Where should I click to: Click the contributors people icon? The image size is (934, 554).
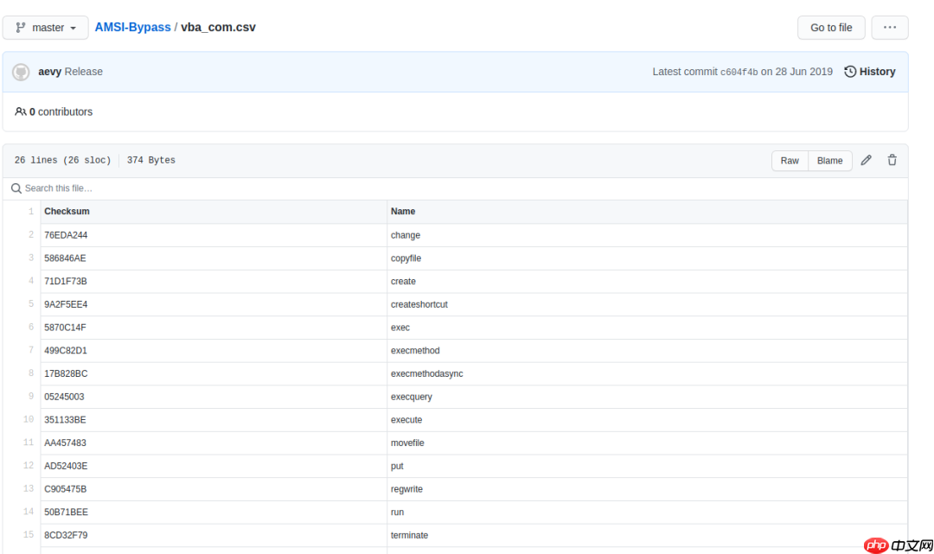pyautogui.click(x=20, y=111)
